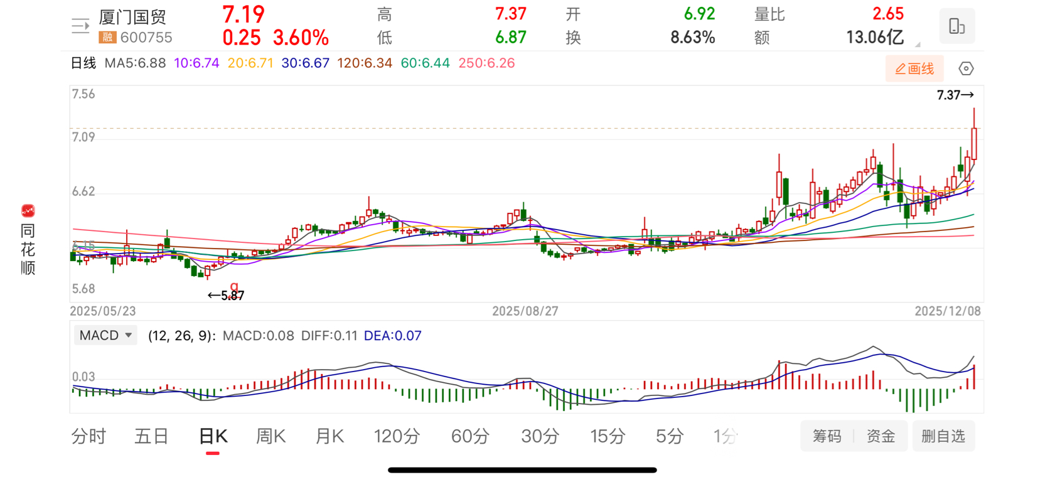Tap the orange 20:6.71 MA label

pyautogui.click(x=250, y=63)
